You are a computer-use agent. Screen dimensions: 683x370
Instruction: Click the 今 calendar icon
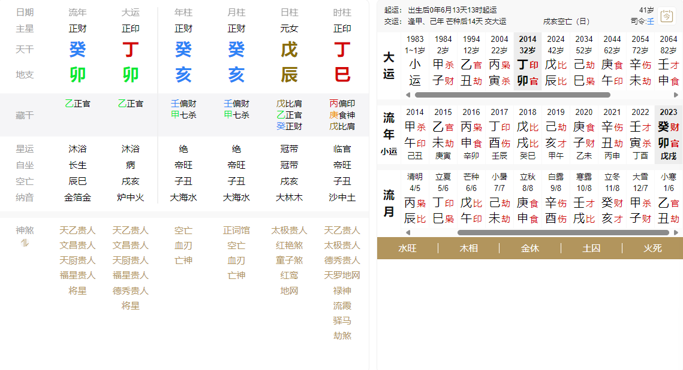pos(666,16)
